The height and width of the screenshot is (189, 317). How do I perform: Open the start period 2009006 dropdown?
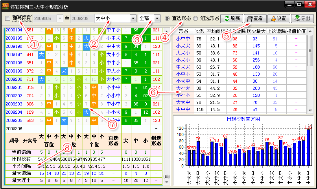[x=60, y=18]
